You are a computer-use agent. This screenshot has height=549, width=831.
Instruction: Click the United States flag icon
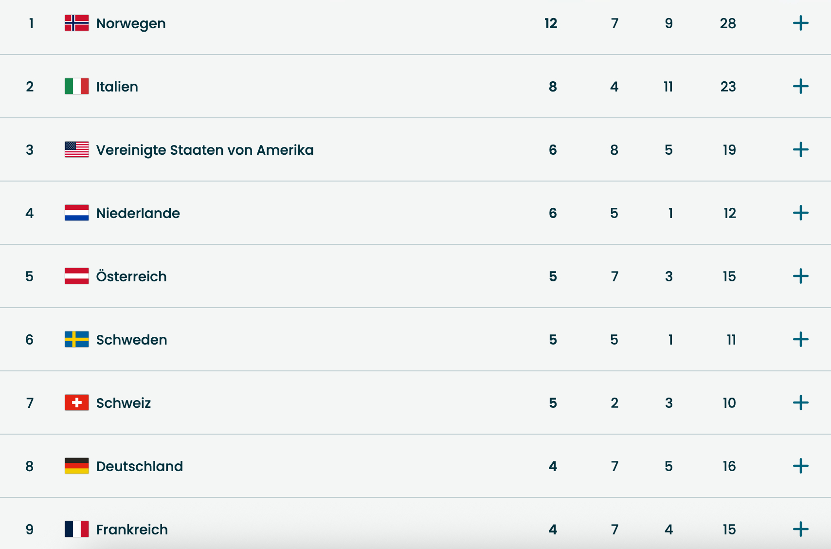click(x=77, y=150)
